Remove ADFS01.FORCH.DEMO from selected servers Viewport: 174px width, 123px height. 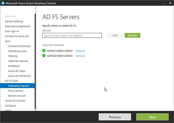click(x=80, y=51)
